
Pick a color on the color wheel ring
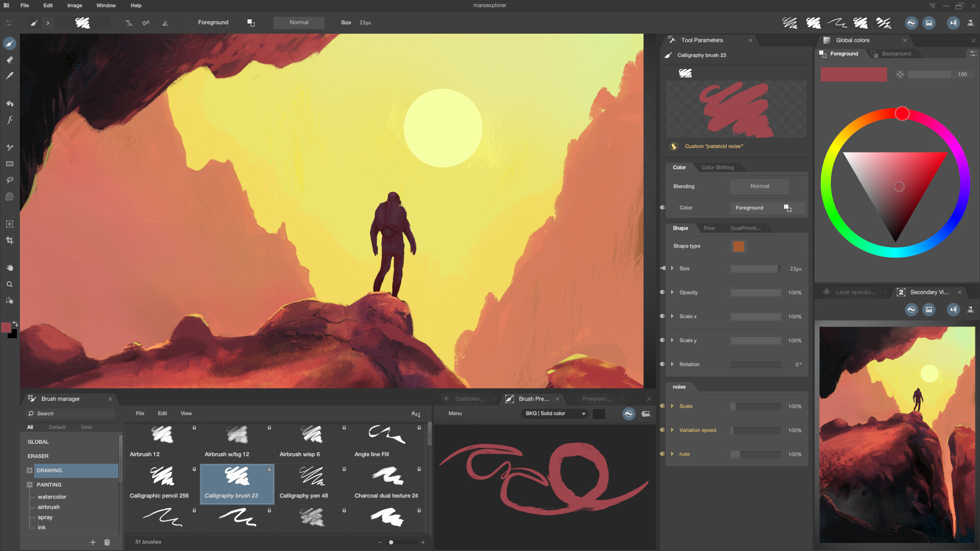click(x=902, y=114)
